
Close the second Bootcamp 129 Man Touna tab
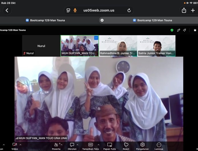(x=102, y=20)
